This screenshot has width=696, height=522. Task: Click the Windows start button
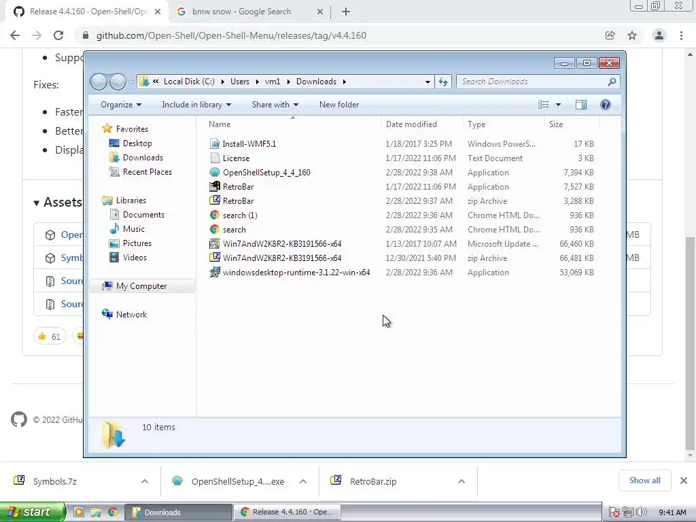click(33, 512)
